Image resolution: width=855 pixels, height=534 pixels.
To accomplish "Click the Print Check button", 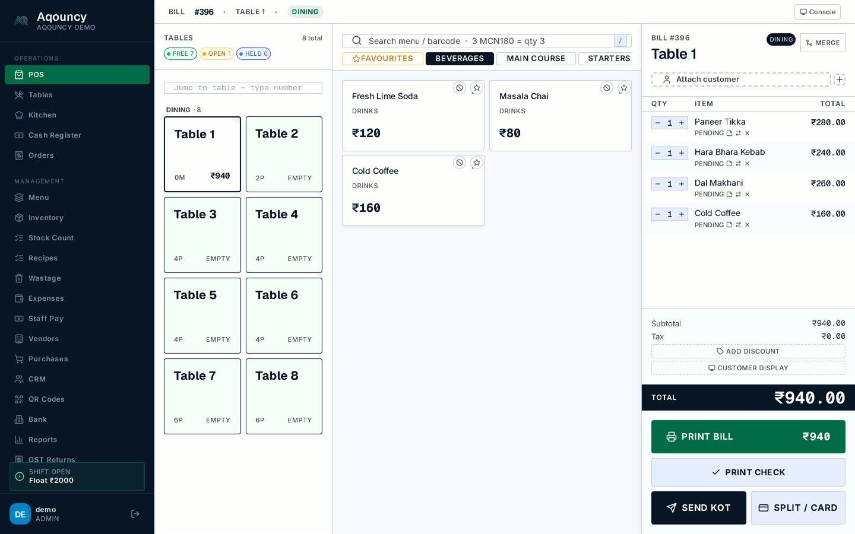I will coord(748,472).
